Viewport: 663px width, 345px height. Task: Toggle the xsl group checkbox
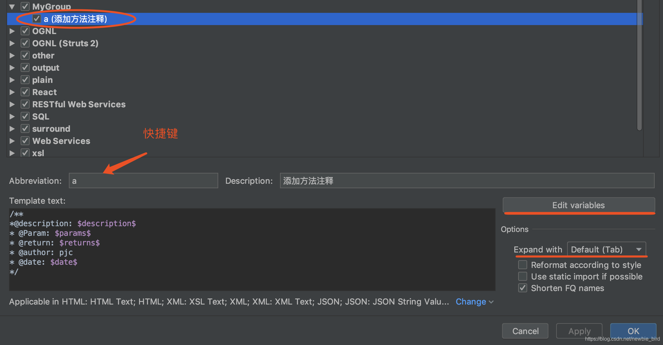[25, 153]
